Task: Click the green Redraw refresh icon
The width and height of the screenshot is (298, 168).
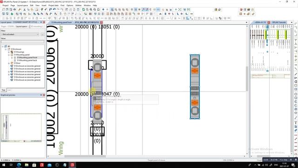Action: (x=83, y=9)
